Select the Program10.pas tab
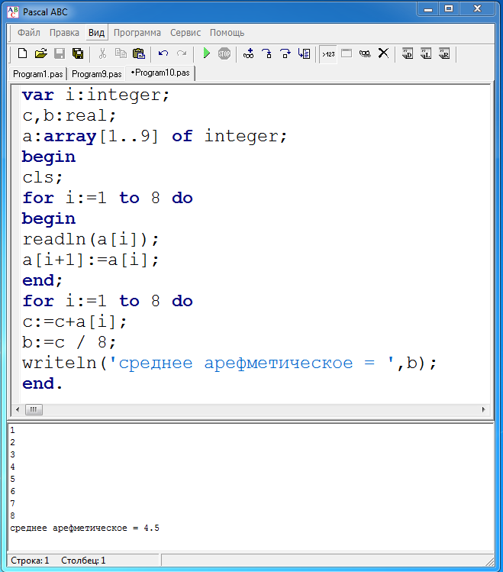Image resolution: width=503 pixels, height=572 pixels. point(160,73)
